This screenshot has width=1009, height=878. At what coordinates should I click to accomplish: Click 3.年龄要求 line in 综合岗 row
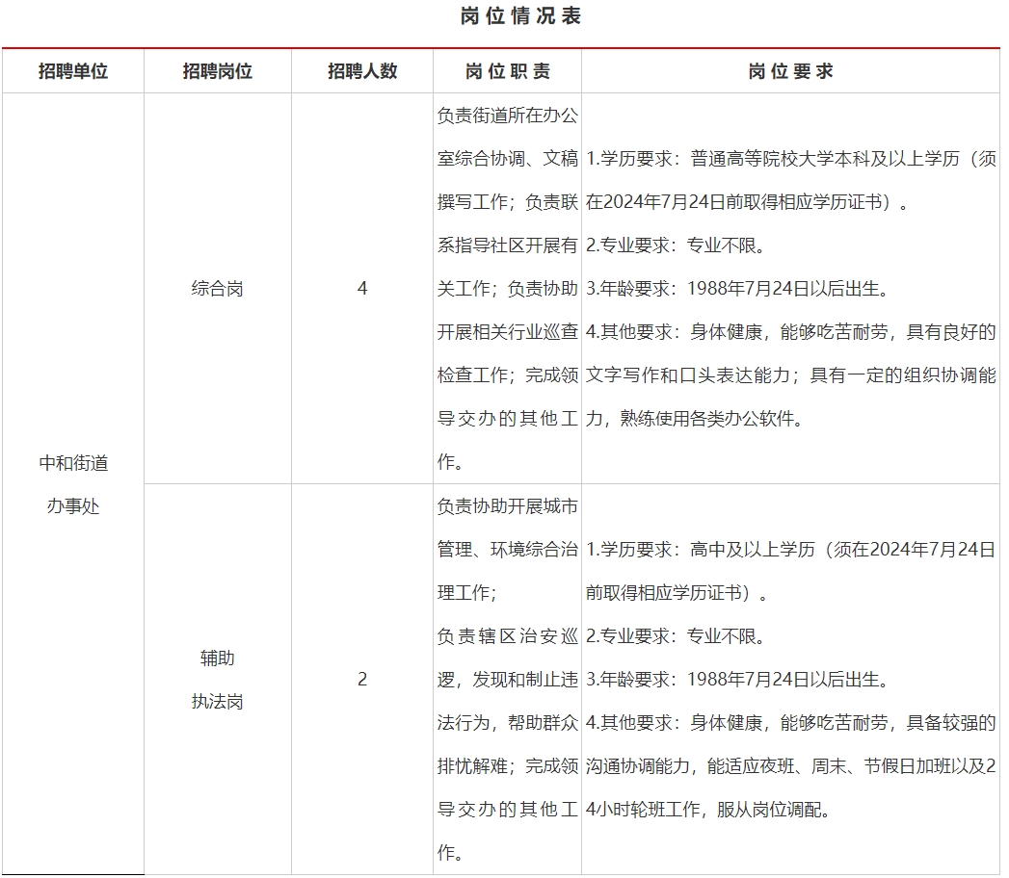737,289
